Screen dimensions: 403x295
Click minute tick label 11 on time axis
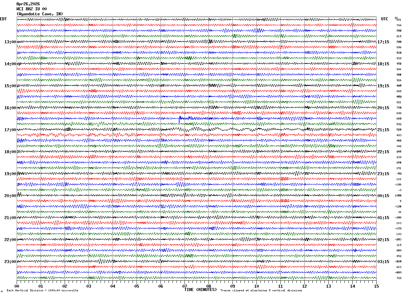click(x=280, y=286)
